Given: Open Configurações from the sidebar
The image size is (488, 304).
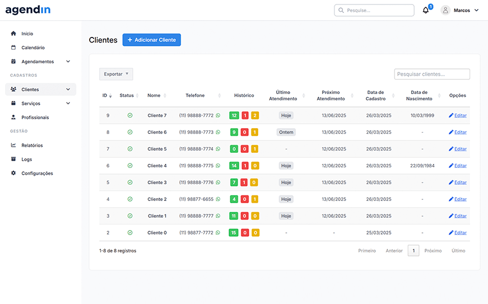Looking at the screenshot, I should click(x=37, y=174).
